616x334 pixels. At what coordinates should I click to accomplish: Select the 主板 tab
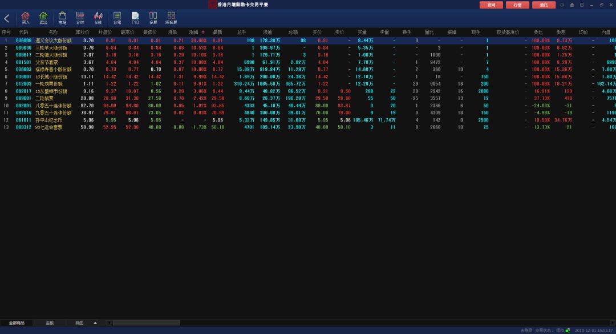(50, 323)
